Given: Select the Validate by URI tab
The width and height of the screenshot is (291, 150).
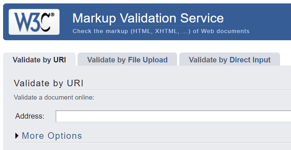Looking at the screenshot, I should 39,60.
